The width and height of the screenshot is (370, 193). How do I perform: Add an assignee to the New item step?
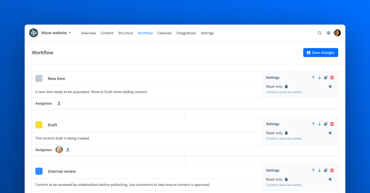[x=59, y=103]
